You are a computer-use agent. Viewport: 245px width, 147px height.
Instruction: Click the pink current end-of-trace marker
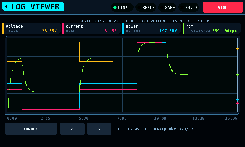(x=238, y=103)
